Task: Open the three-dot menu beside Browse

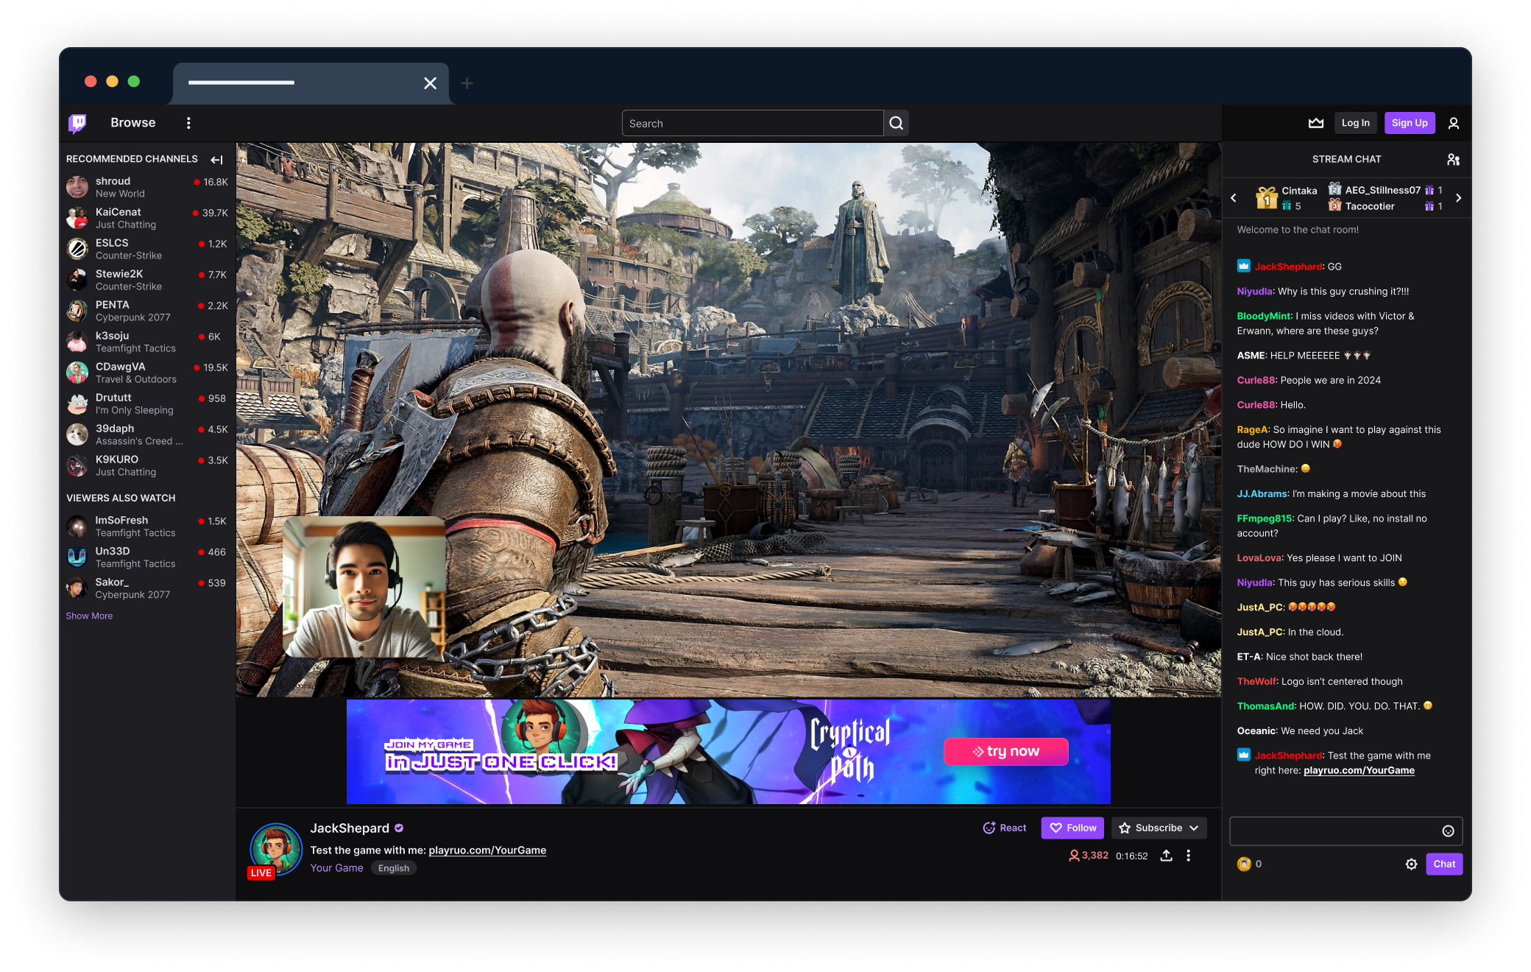Action: tap(188, 123)
